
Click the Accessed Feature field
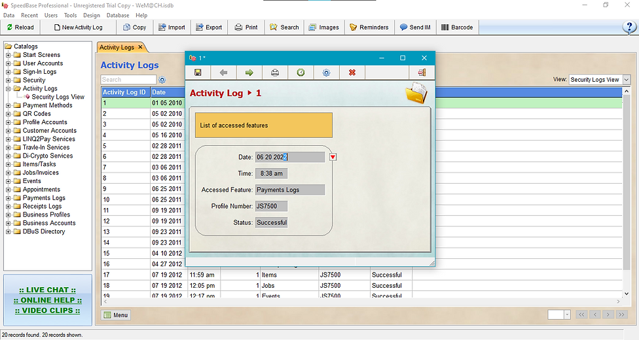[290, 190]
